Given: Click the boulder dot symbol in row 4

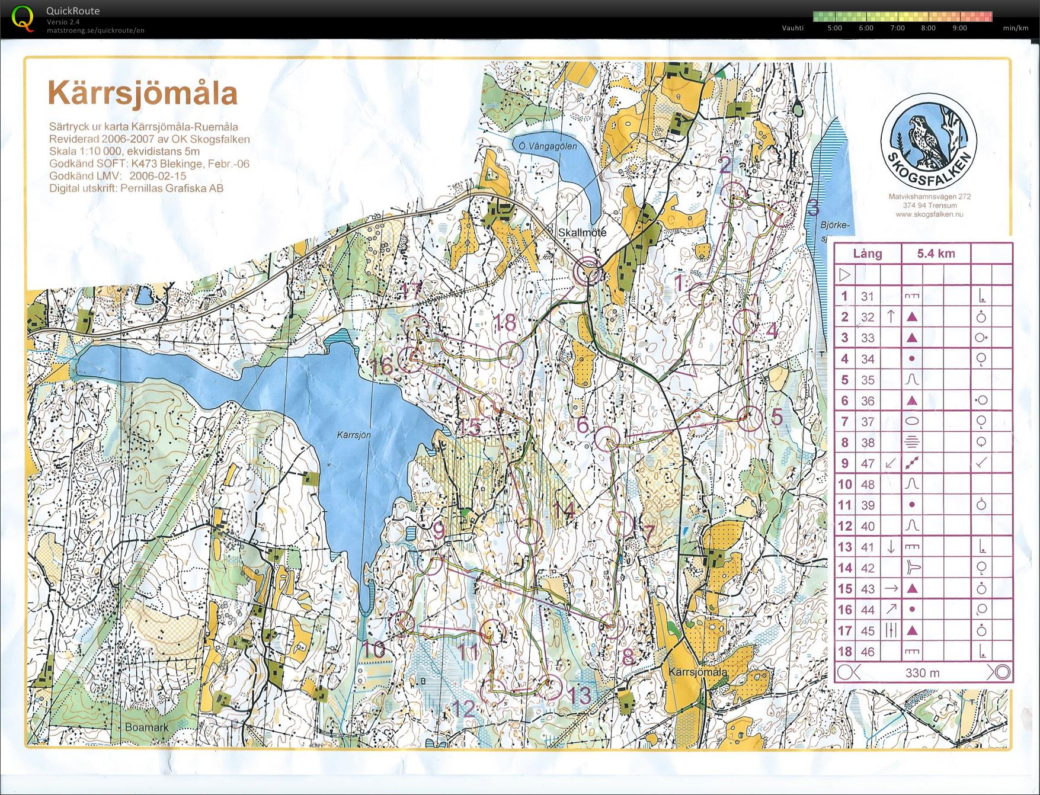Looking at the screenshot, I should pyautogui.click(x=911, y=358).
